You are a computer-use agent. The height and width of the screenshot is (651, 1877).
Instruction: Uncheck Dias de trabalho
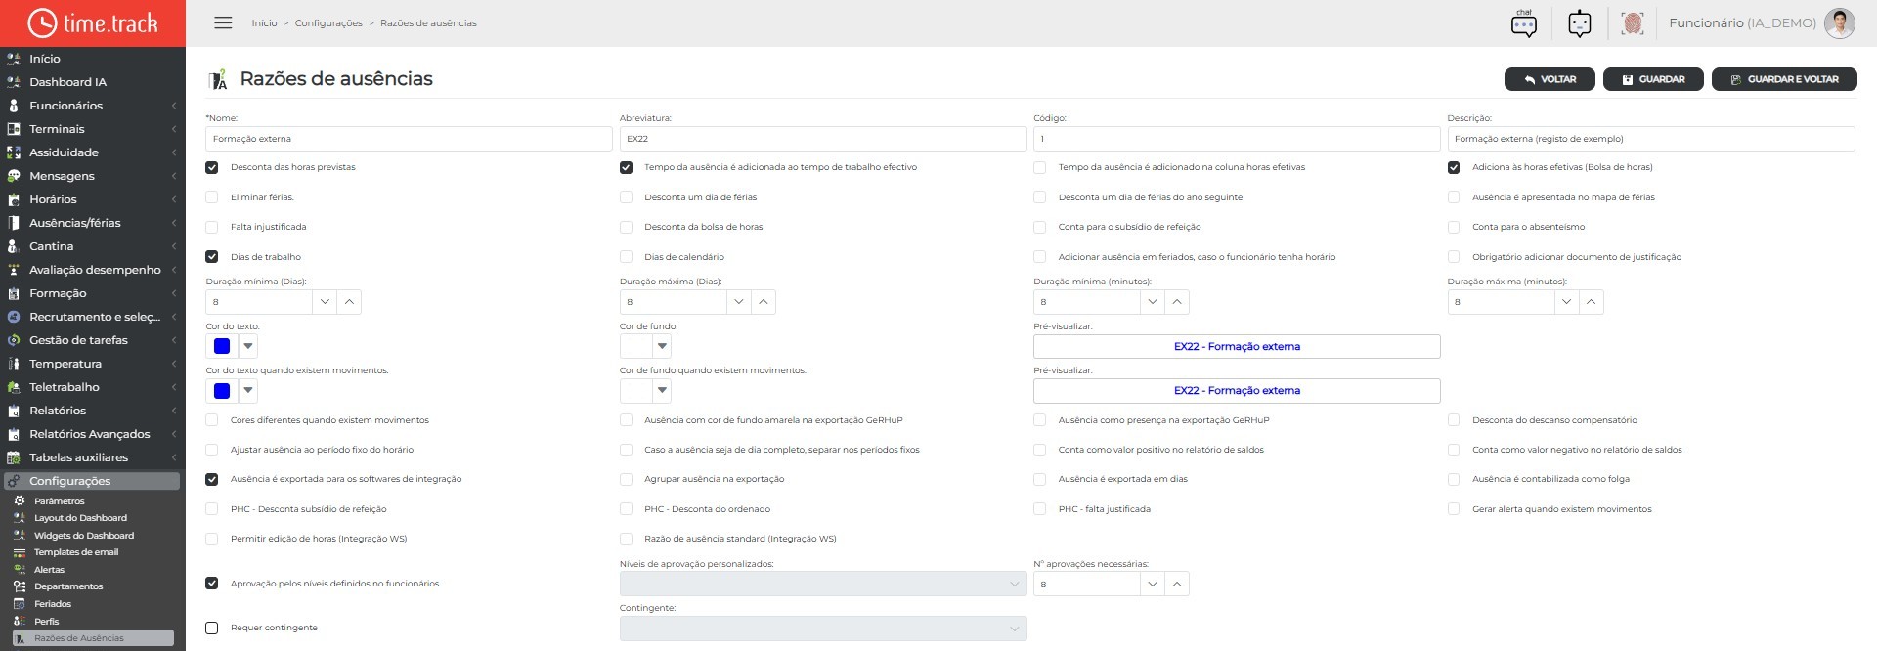(212, 257)
